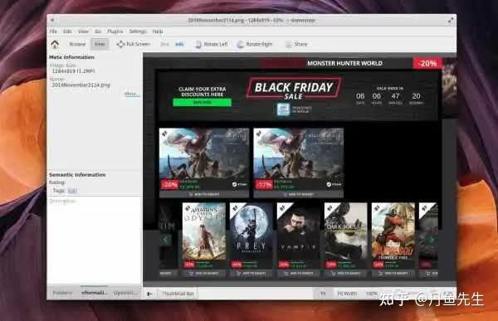Image resolution: width=498 pixels, height=321 pixels.
Task: Click the Semantic Information heading
Action: [77, 175]
